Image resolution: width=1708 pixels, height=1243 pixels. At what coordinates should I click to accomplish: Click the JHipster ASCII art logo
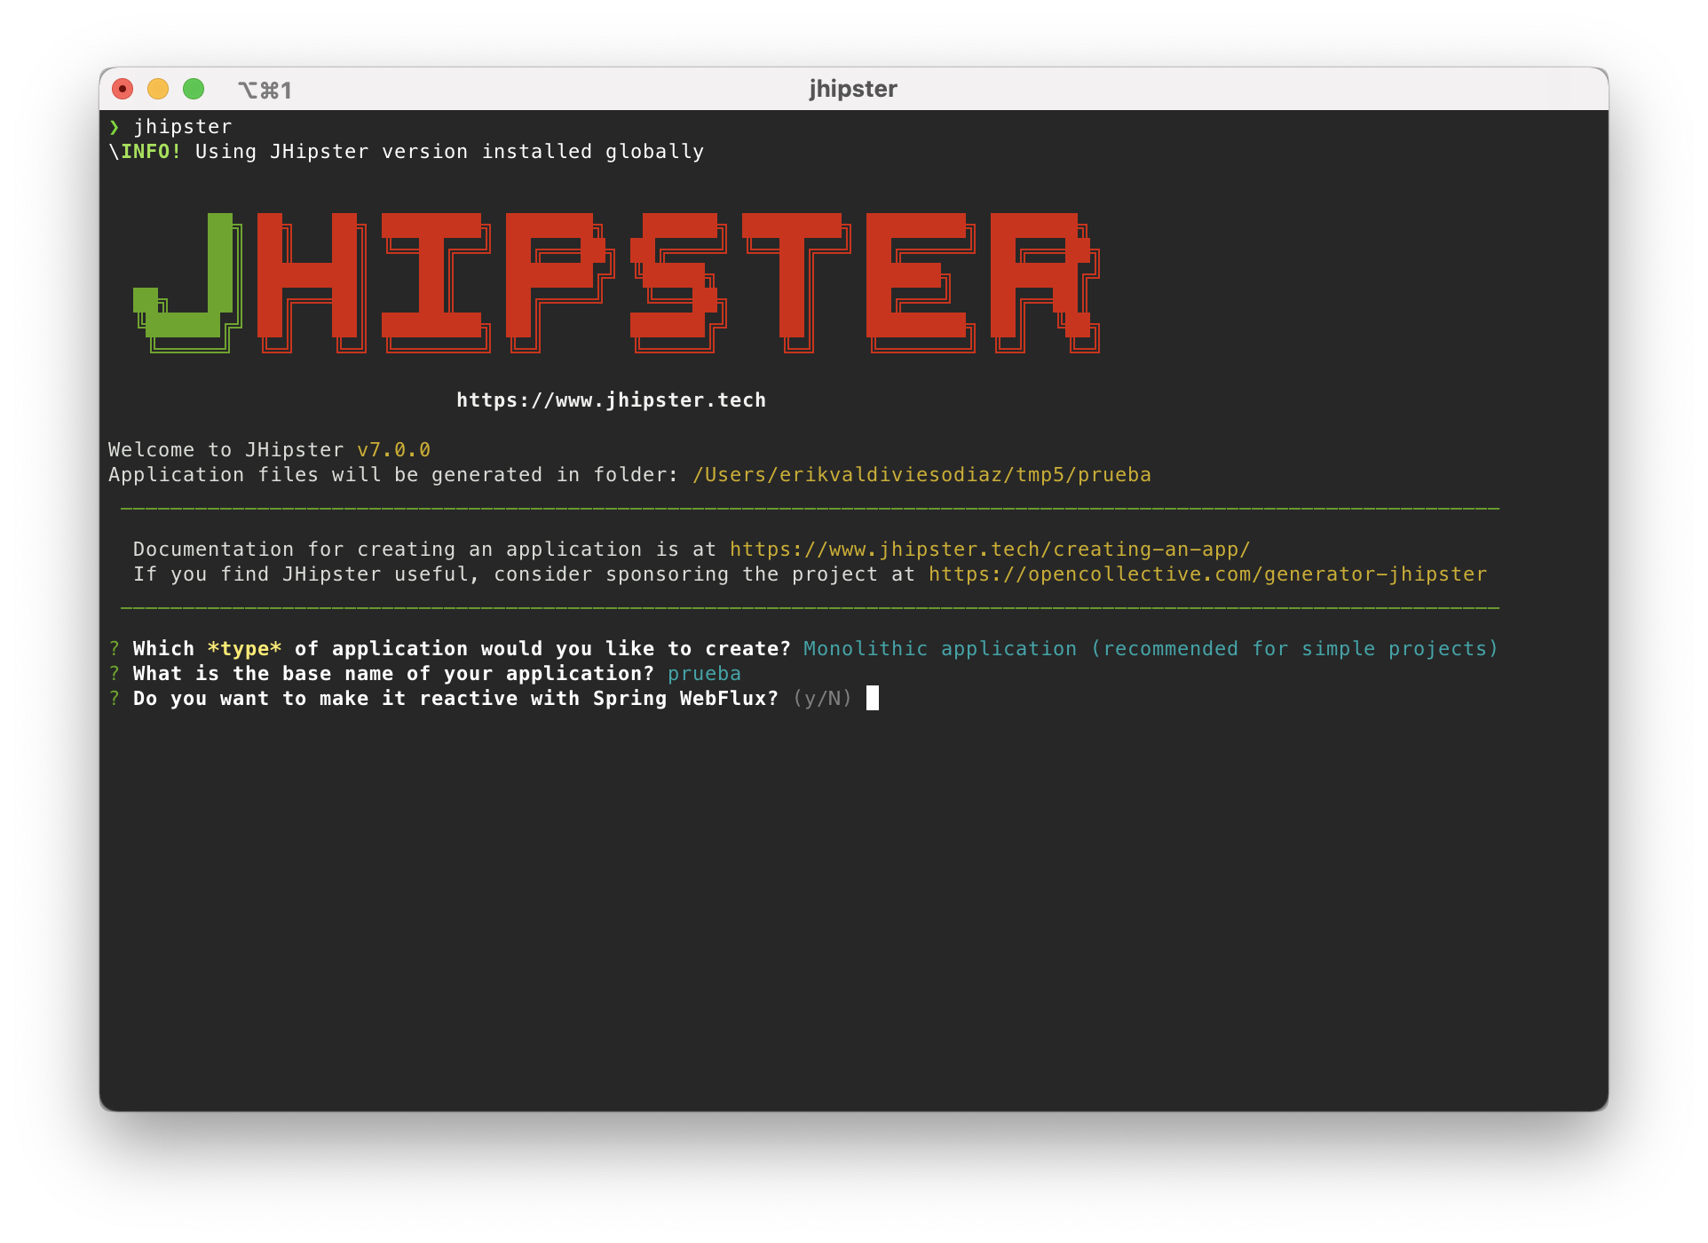pos(617,282)
